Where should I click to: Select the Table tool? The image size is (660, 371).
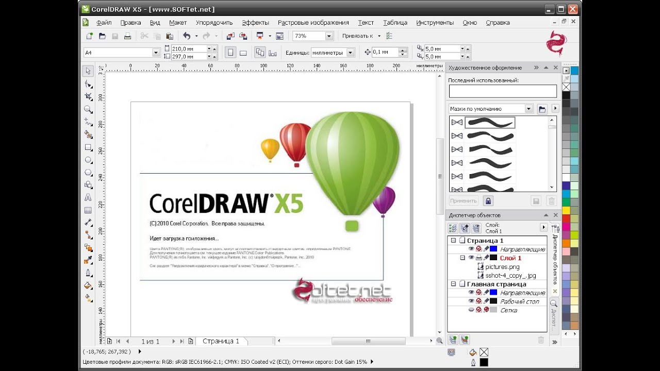88,210
